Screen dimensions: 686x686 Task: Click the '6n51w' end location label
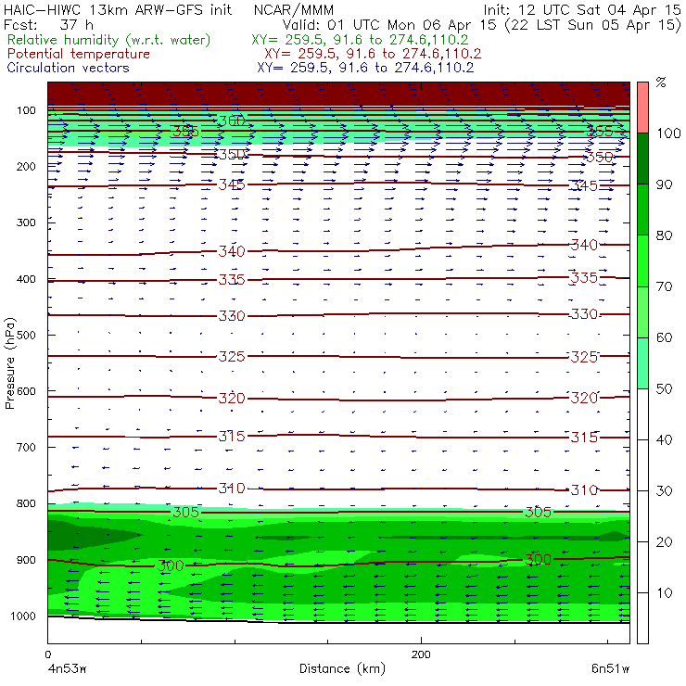pyautogui.click(x=610, y=668)
